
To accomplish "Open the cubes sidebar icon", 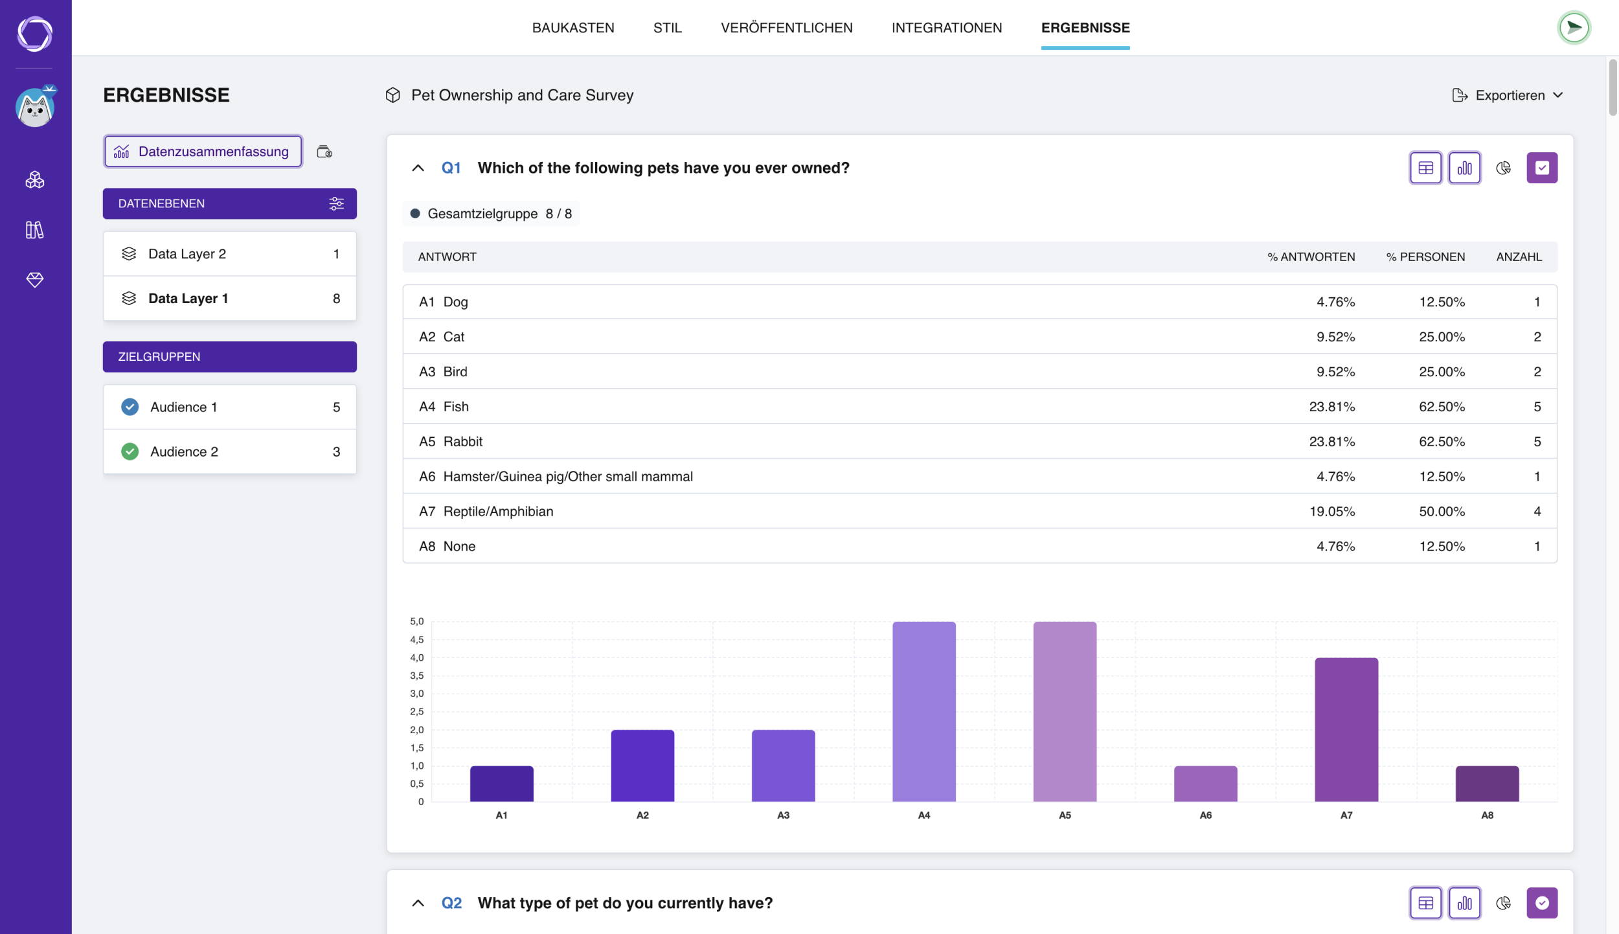I will tap(35, 179).
